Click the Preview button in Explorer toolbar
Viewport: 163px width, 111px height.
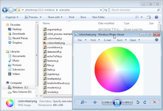click(31, 17)
